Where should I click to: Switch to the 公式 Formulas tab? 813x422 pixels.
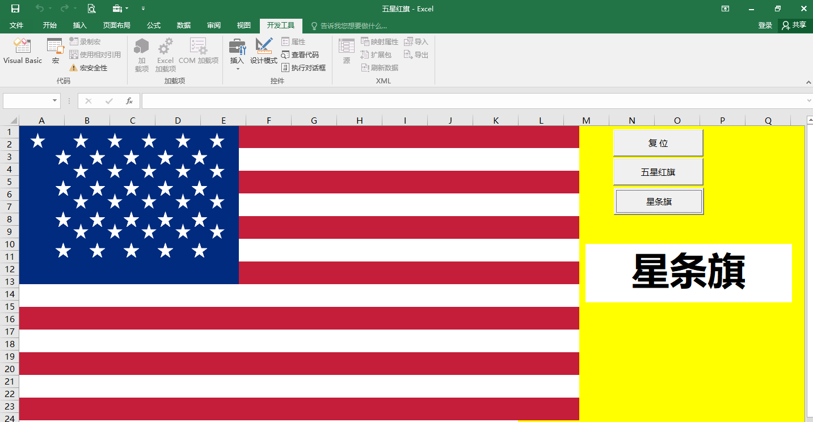154,26
